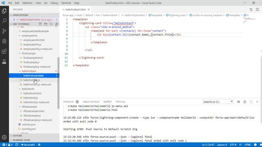Clear the output panel
Screen dimensions: 262x147
238,102
